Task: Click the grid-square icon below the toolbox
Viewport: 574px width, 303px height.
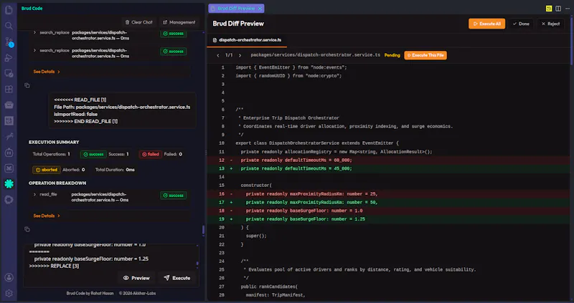Action: [x=9, y=121]
